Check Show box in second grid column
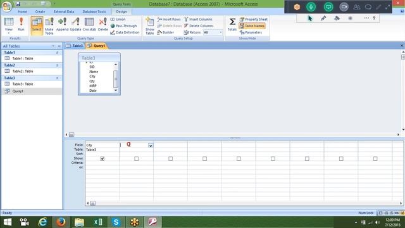Image resolution: width=405 pixels, height=228 pixels. (137, 158)
